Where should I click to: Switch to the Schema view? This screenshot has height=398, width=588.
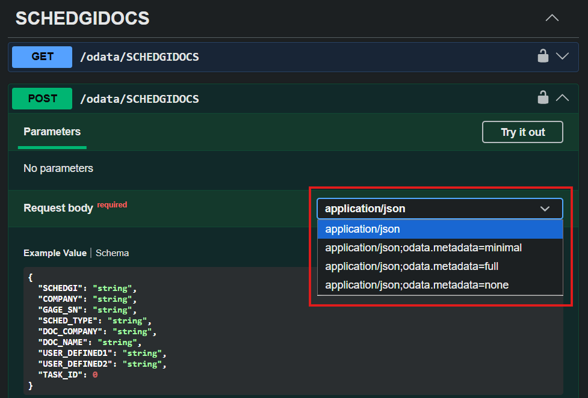pos(112,253)
